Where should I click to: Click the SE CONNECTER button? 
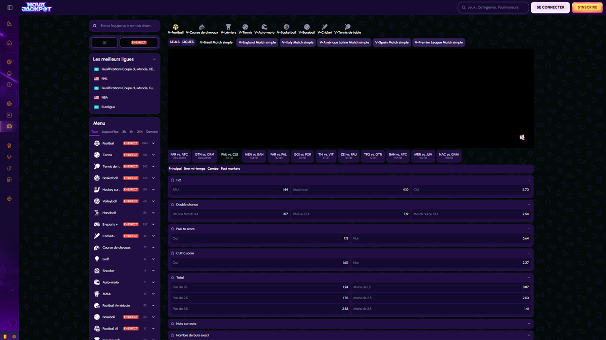pyautogui.click(x=550, y=7)
